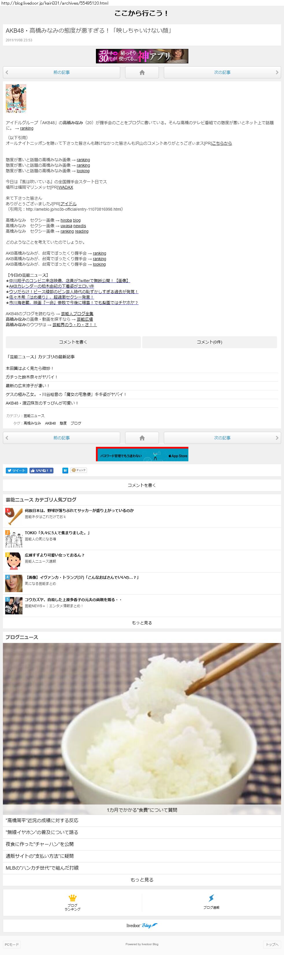View コメント(0件) comments button

click(x=209, y=342)
